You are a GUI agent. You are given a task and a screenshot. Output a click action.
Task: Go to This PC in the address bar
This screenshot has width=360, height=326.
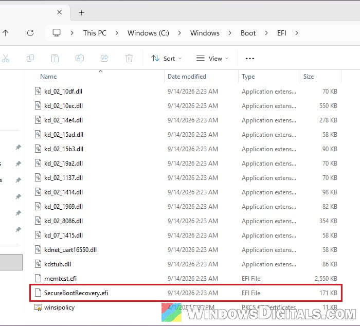tap(95, 33)
